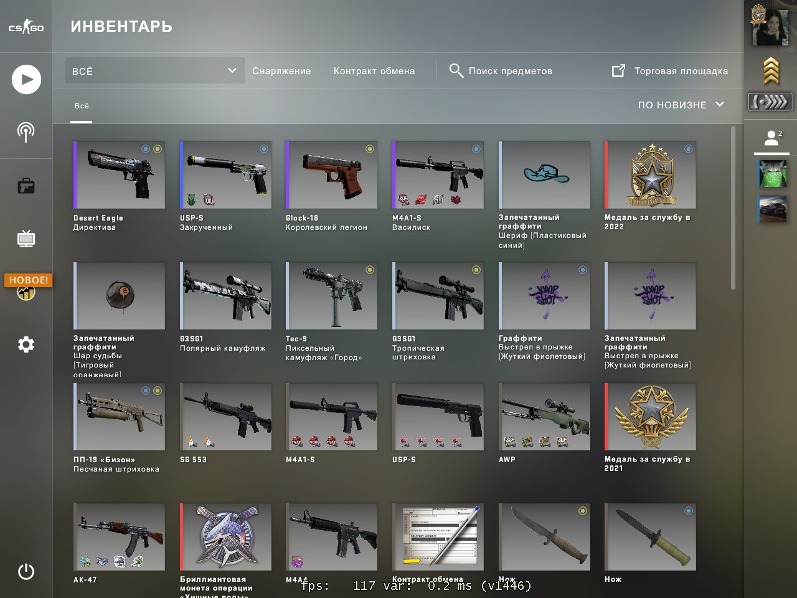Click the power quit icon
Screen dimensions: 797x598
(x=26, y=571)
